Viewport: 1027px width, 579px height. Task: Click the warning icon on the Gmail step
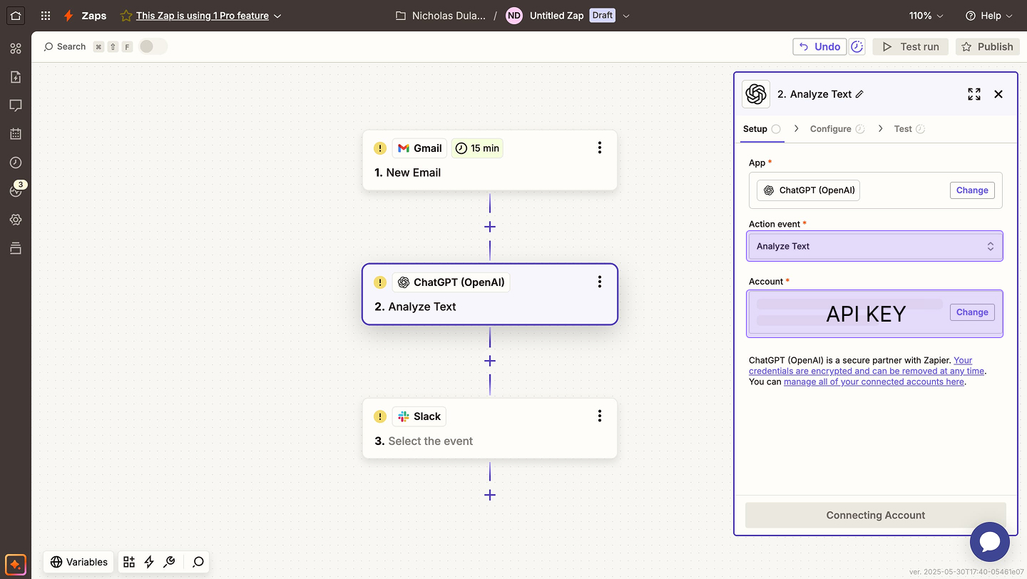380,148
